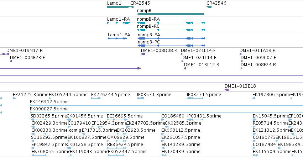Open the CK01258.3prime EST
Screen dimensions: 303x157
[x=69, y=148]
